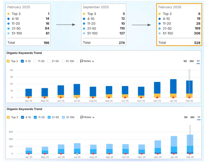Open the Notes dropdown in the upper chart
207x162 pixels.
87,61
